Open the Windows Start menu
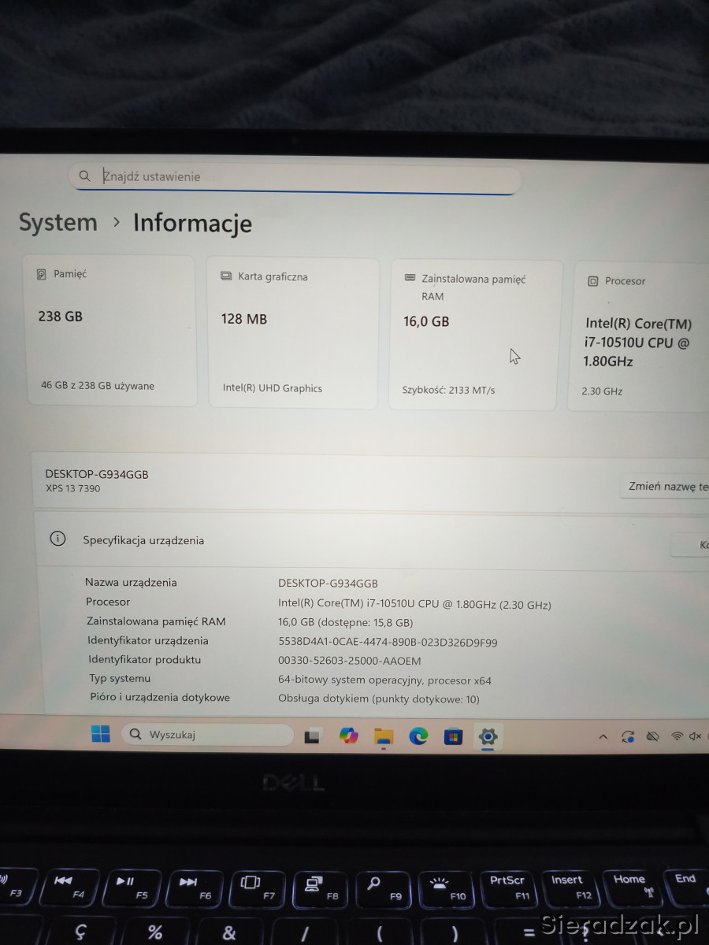This screenshot has width=709, height=945. 101,734
